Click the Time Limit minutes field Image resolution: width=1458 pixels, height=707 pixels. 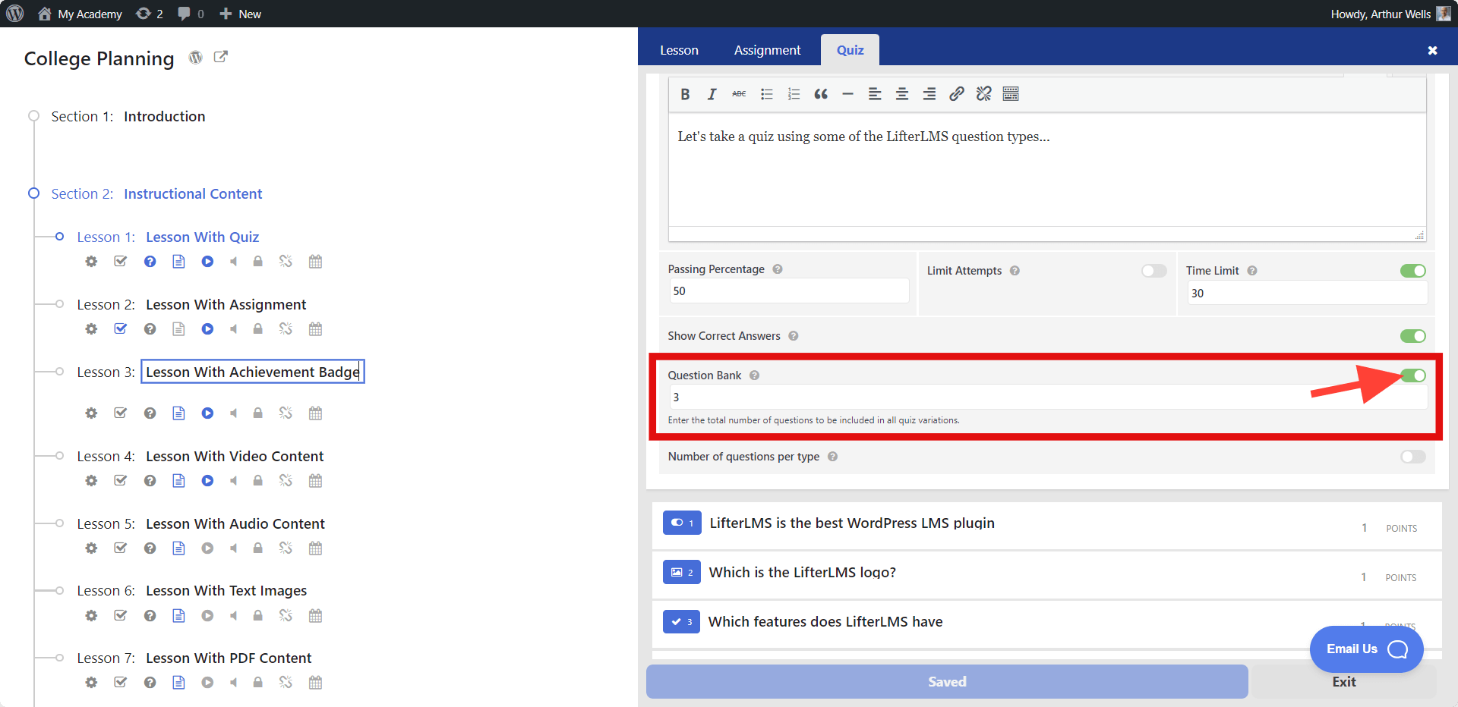[1307, 293]
